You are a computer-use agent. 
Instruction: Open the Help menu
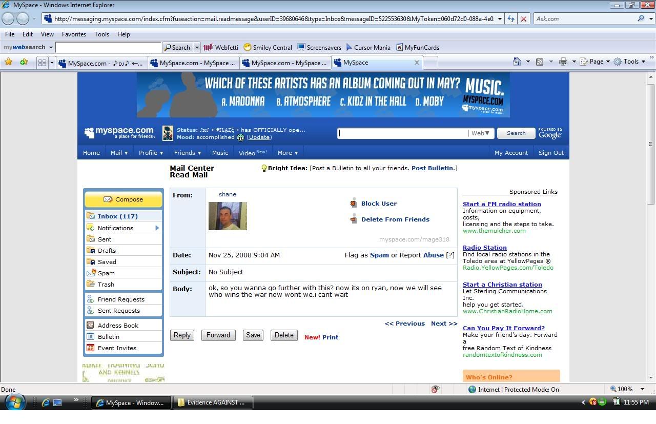124,34
